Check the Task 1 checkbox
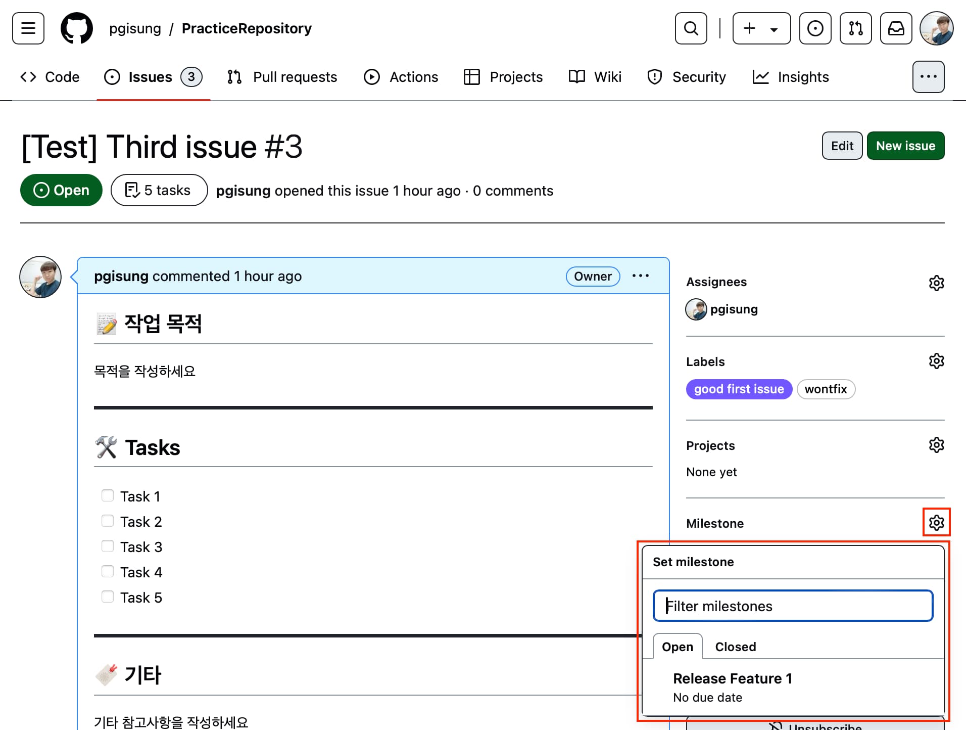The width and height of the screenshot is (966, 730). click(x=108, y=495)
